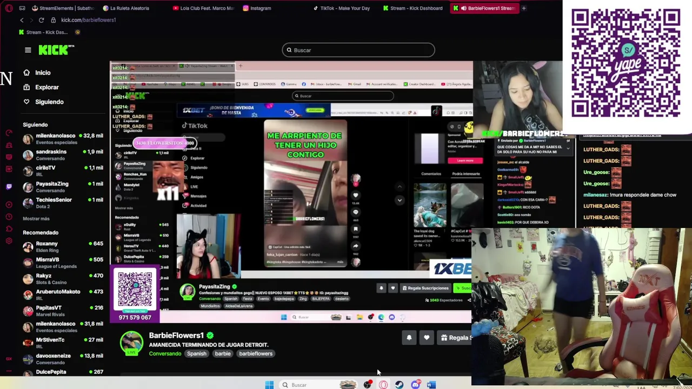Open ciriloTV channel
The height and width of the screenshot is (389, 692).
point(63,171)
